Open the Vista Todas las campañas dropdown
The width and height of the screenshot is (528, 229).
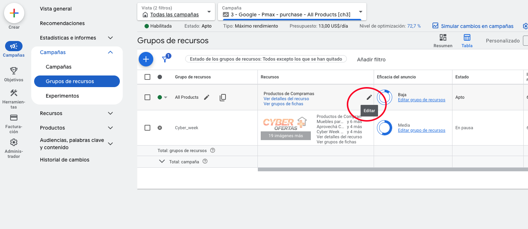pos(209,11)
